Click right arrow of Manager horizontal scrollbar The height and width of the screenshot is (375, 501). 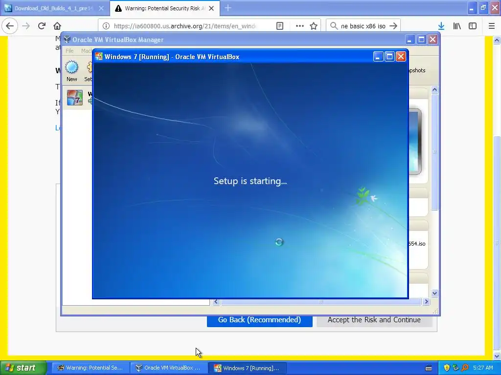tap(426, 302)
